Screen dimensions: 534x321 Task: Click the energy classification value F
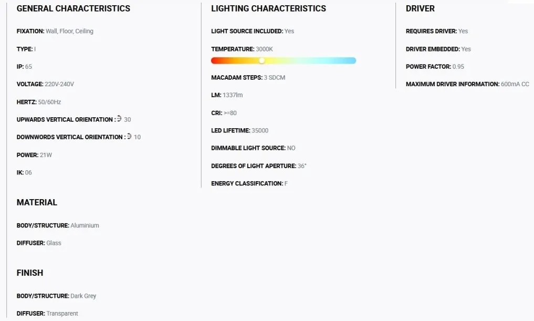[286, 183]
